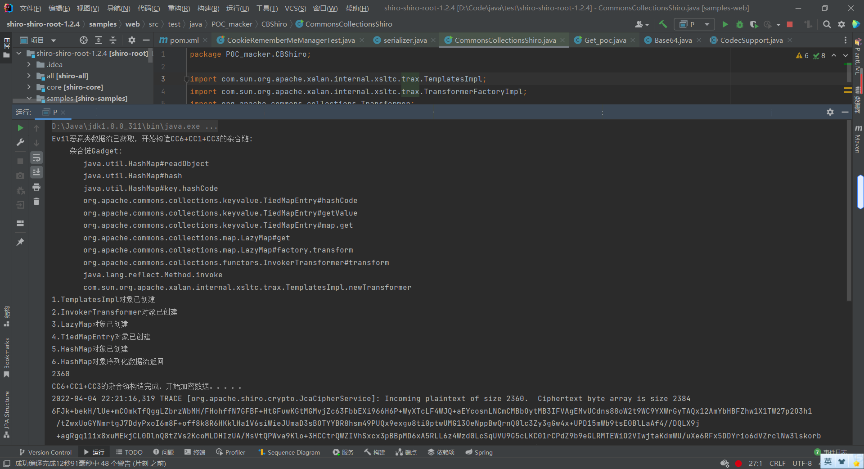Collapse all in Project panel
This screenshot has width=864, height=469.
pos(113,40)
